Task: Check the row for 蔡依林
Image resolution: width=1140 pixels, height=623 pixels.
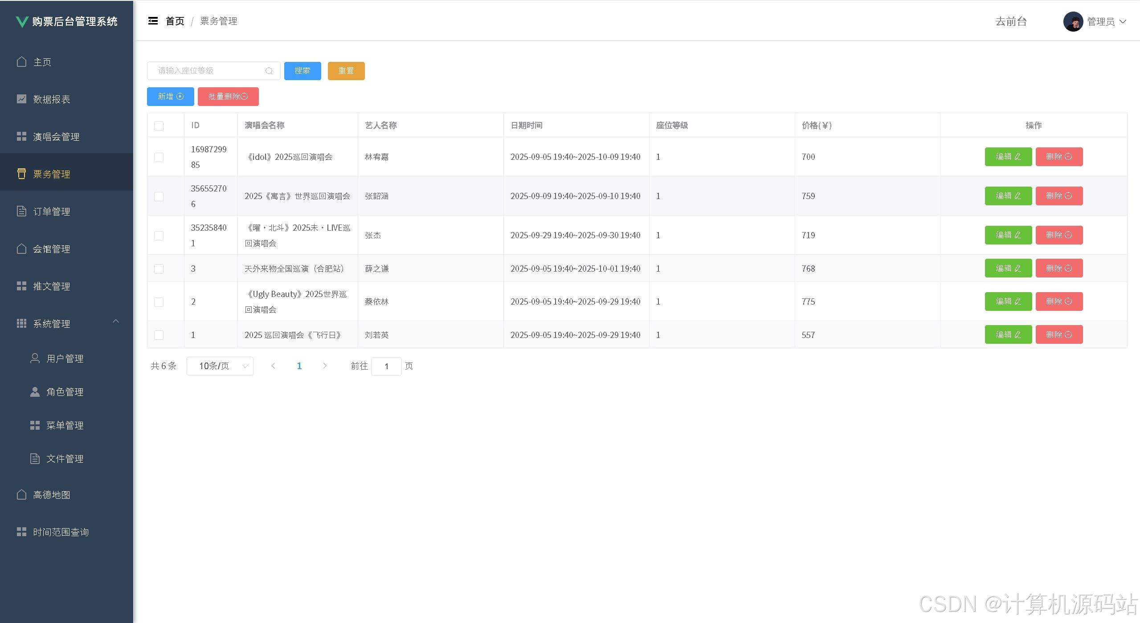Action: [x=159, y=302]
